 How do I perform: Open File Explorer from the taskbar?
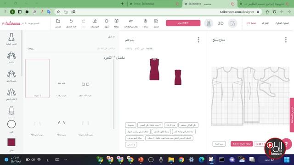tap(171, 159)
